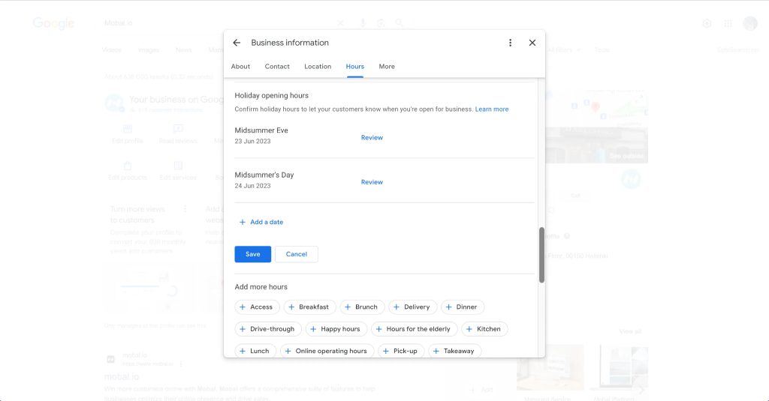Screen dimensions: 769x401
Task: Open the three-dot options menu in dialog
Action: [510, 43]
